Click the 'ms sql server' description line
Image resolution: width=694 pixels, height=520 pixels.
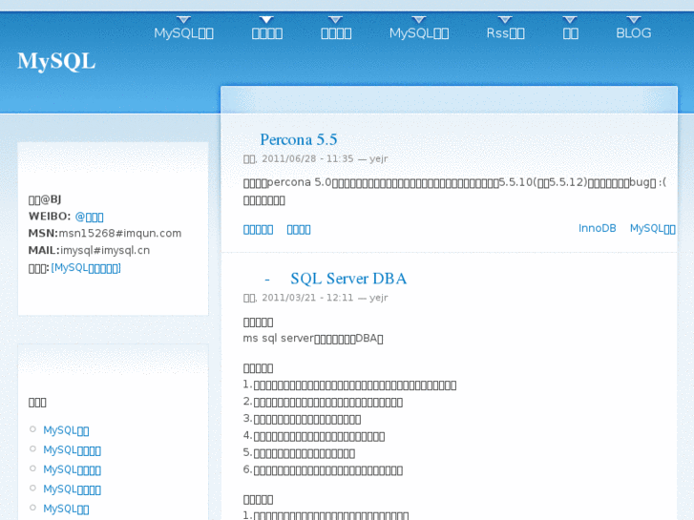click(x=313, y=339)
